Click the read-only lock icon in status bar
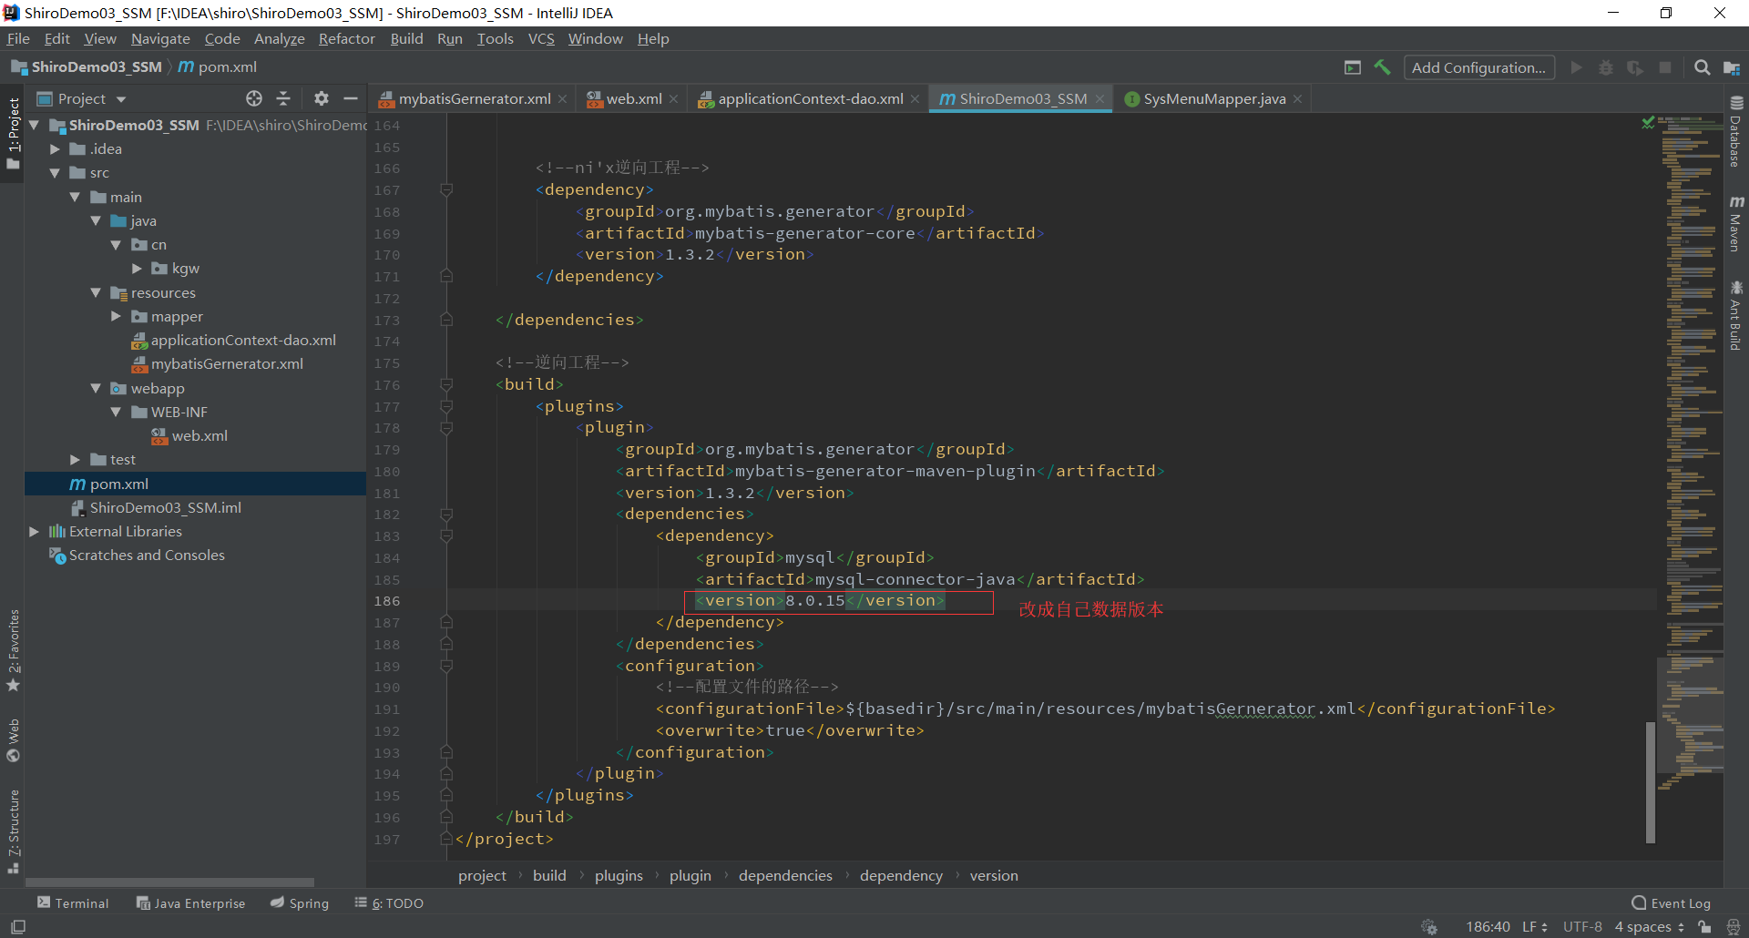The image size is (1749, 938). click(1704, 927)
